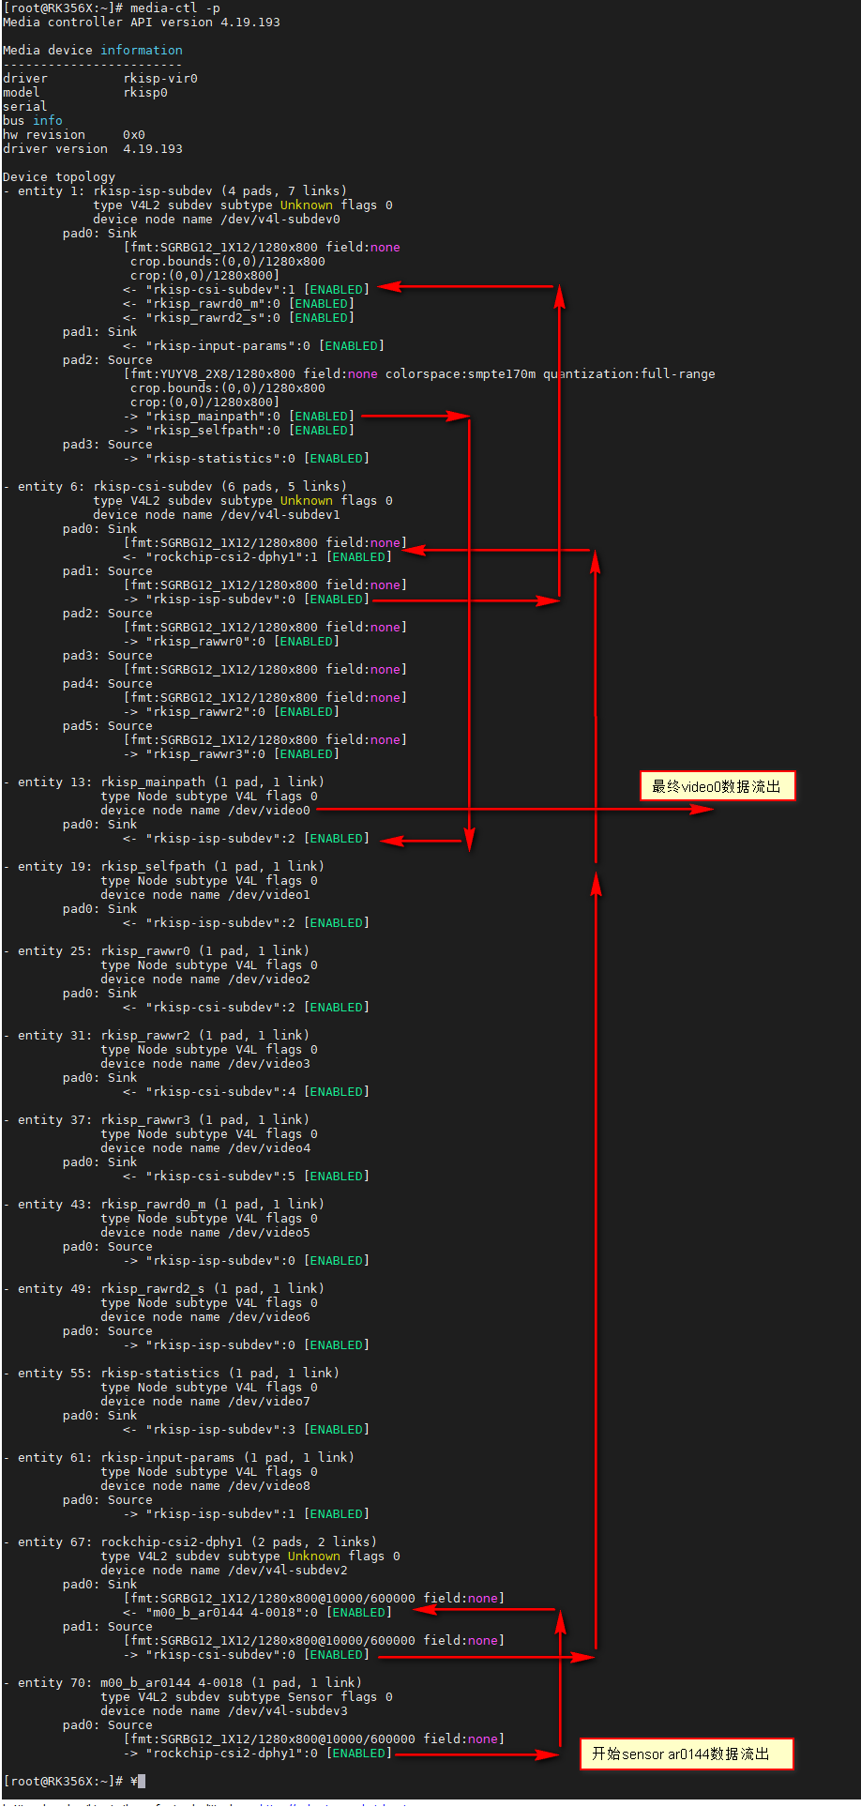Click '"rkisp_selfpath":0 [ENABLED]' link

250,430
